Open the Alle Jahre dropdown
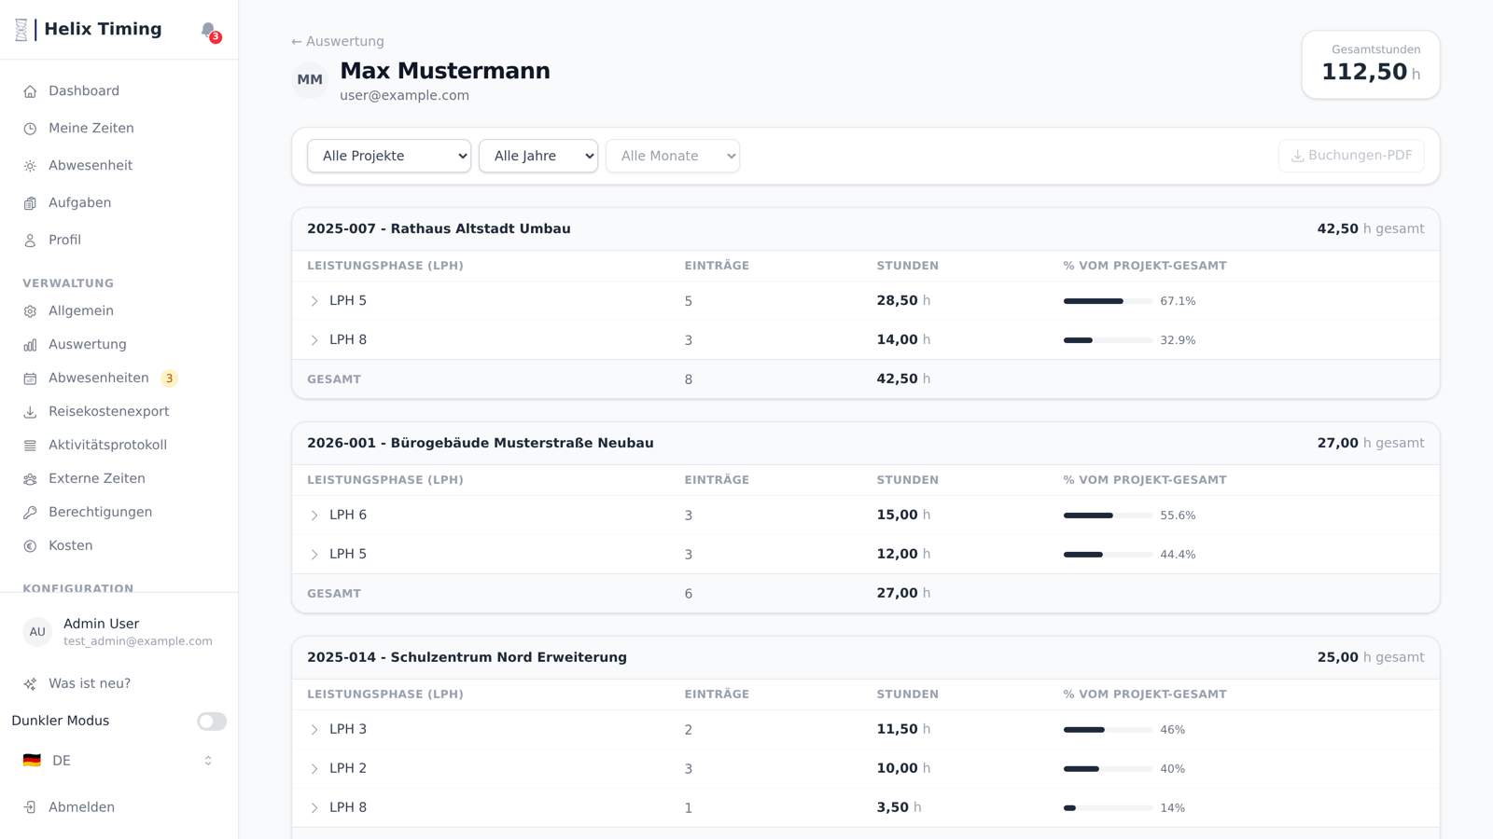This screenshot has height=839, width=1493. click(538, 156)
